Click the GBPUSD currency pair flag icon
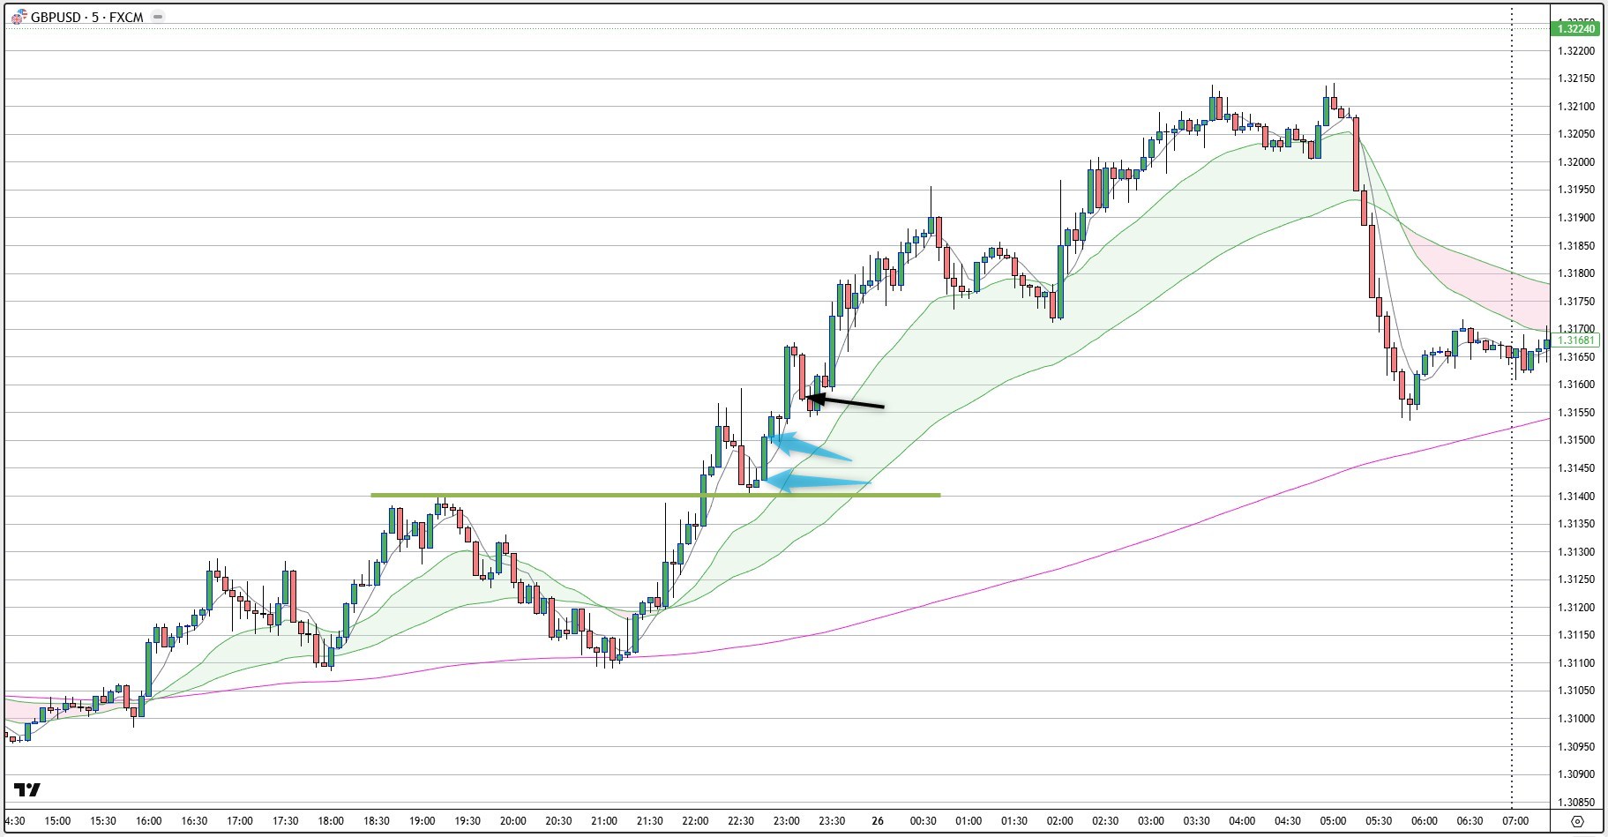The image size is (1608, 837). pos(19,15)
